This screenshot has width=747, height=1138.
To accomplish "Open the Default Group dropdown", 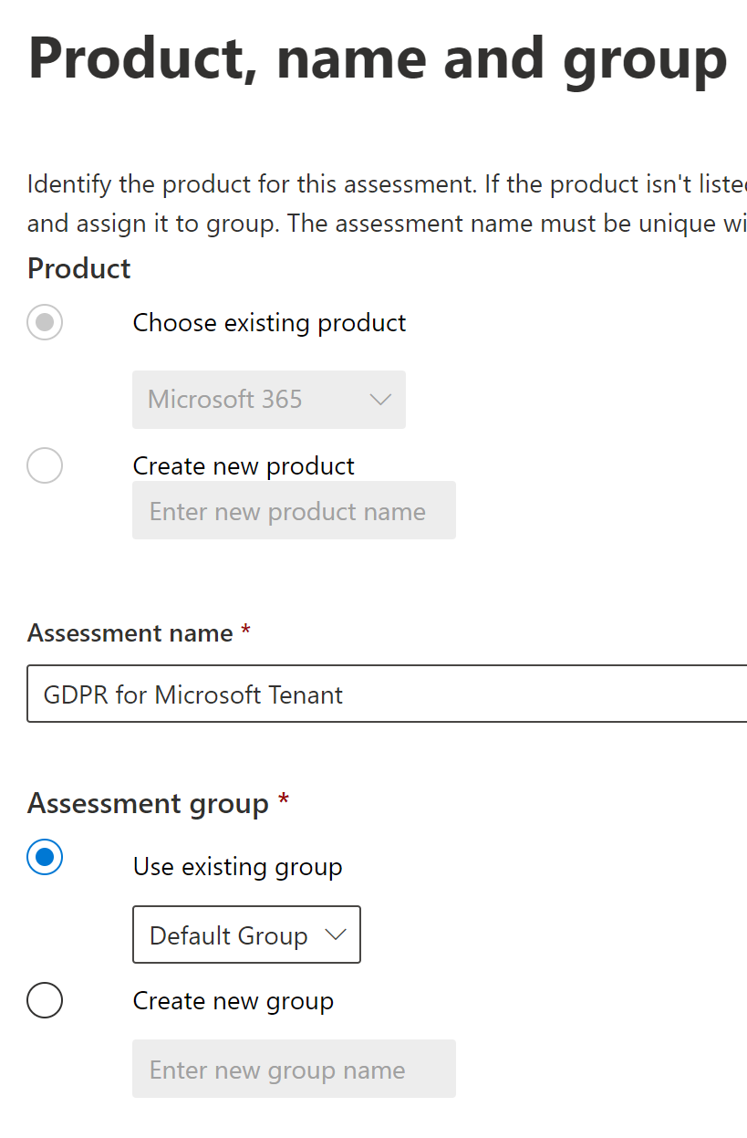I will coord(246,934).
